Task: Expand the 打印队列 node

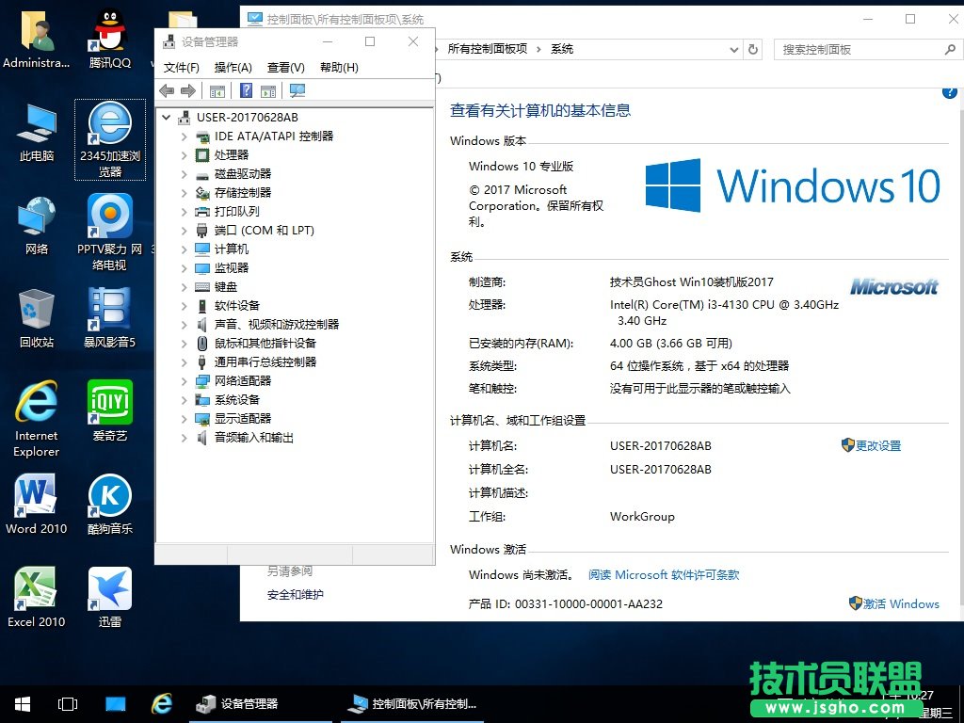Action: [x=184, y=212]
